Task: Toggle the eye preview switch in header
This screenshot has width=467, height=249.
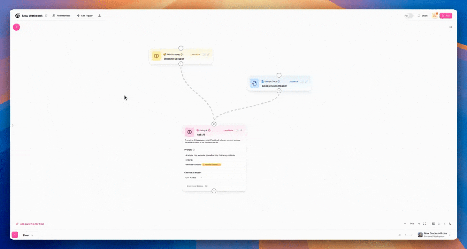Action: tap(408, 16)
